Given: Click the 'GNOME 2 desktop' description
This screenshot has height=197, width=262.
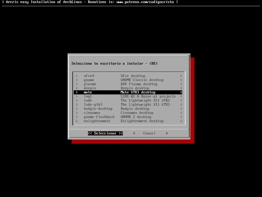Looking at the screenshot, I should pos(136,117).
